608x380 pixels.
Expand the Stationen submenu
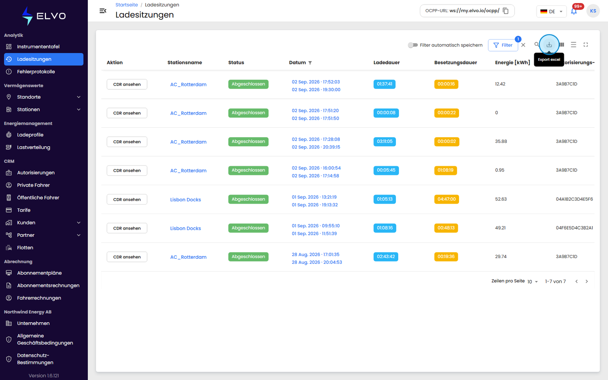coord(44,109)
